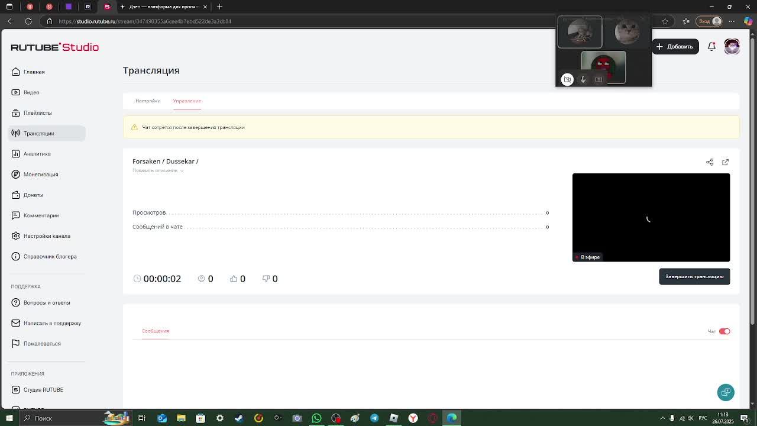
Task: Select Трансляции in the sidebar
Action: pos(47,133)
